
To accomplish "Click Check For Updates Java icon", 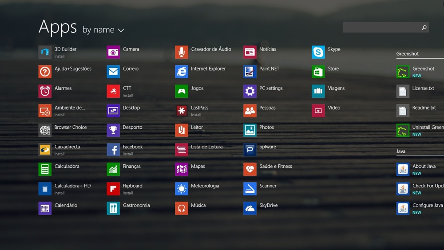I will 403,189.
